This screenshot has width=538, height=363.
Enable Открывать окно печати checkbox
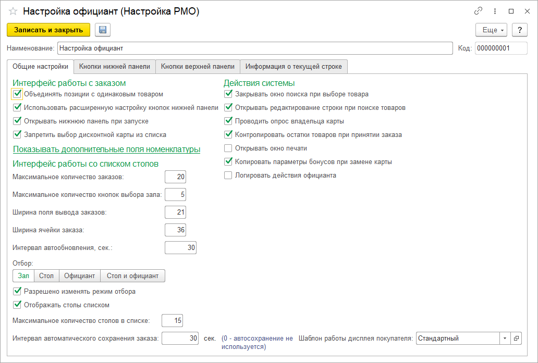point(228,148)
